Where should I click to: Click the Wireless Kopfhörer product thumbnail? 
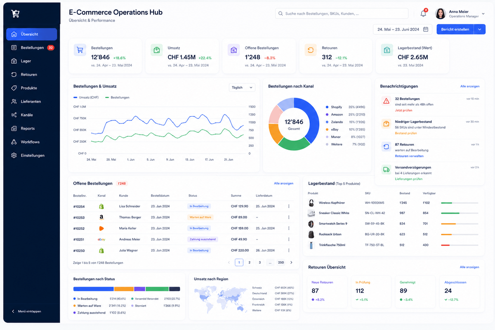(311, 203)
